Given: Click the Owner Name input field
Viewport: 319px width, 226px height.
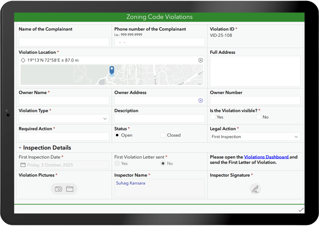Looking at the screenshot, I should click(x=64, y=100).
